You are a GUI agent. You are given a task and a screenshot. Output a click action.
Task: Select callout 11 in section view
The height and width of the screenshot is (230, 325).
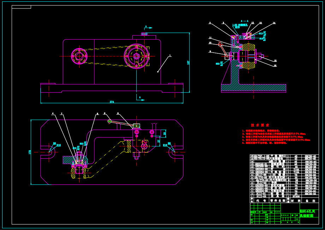click(210, 38)
